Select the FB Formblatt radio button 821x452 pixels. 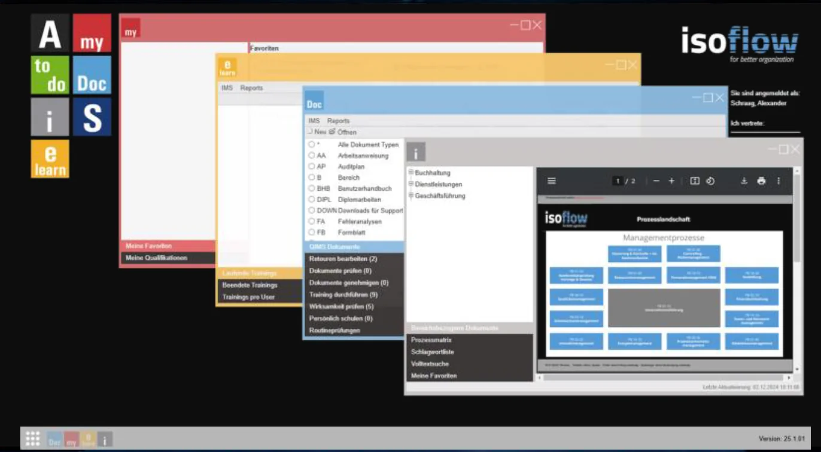(x=312, y=233)
